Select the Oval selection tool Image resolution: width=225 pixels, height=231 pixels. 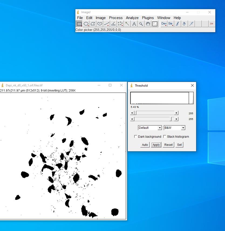click(86, 24)
